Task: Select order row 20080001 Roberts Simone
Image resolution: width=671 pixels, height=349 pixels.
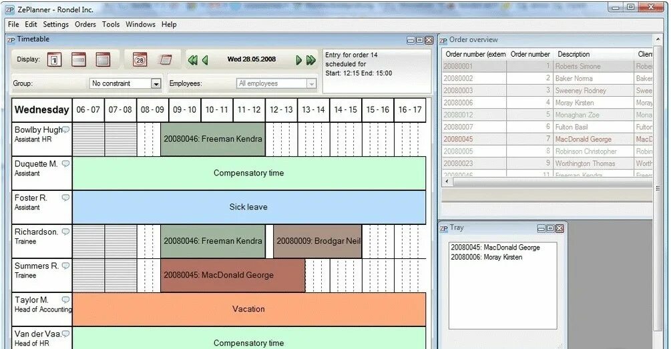Action: coord(547,66)
